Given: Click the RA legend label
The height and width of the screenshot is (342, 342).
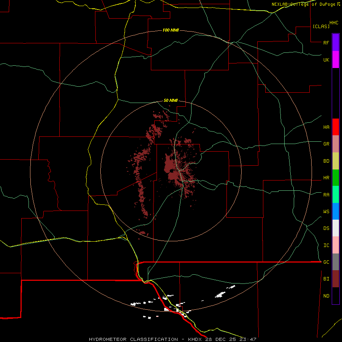Looking at the screenshot, I should (x=326, y=195).
